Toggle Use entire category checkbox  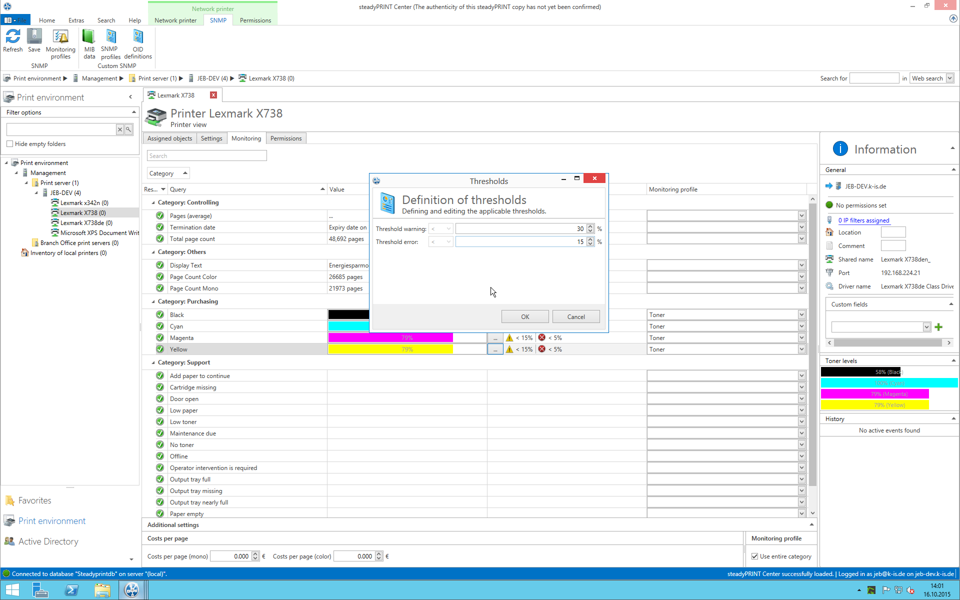tap(755, 556)
